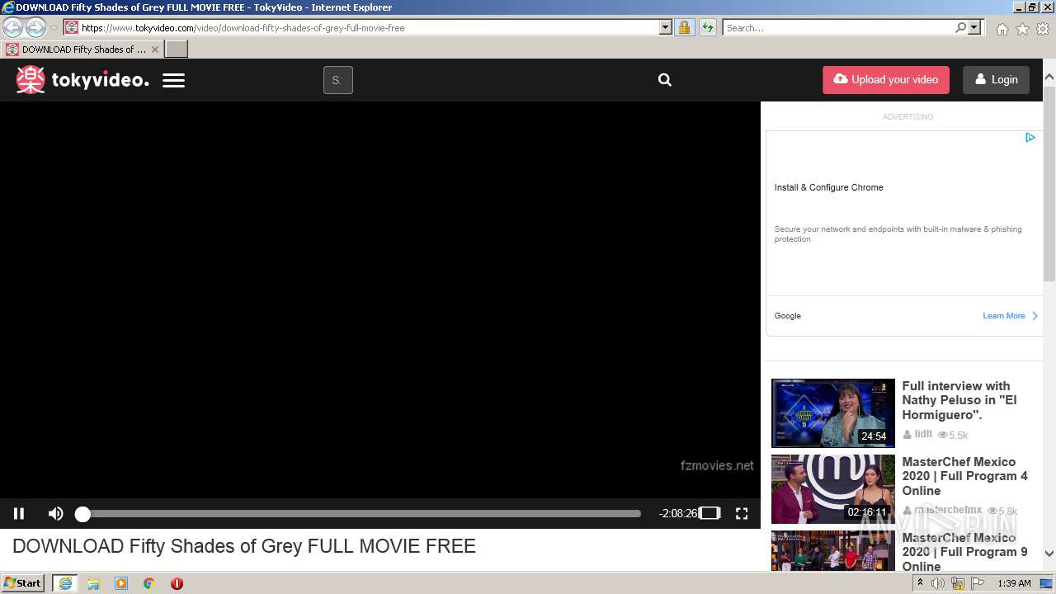
Task: Show the security lock report
Action: 684,27
